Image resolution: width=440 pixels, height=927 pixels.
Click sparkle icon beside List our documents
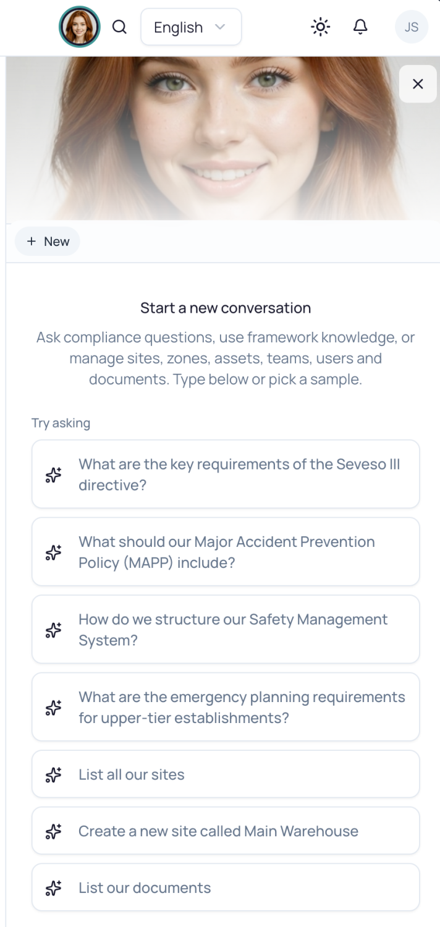click(x=54, y=888)
